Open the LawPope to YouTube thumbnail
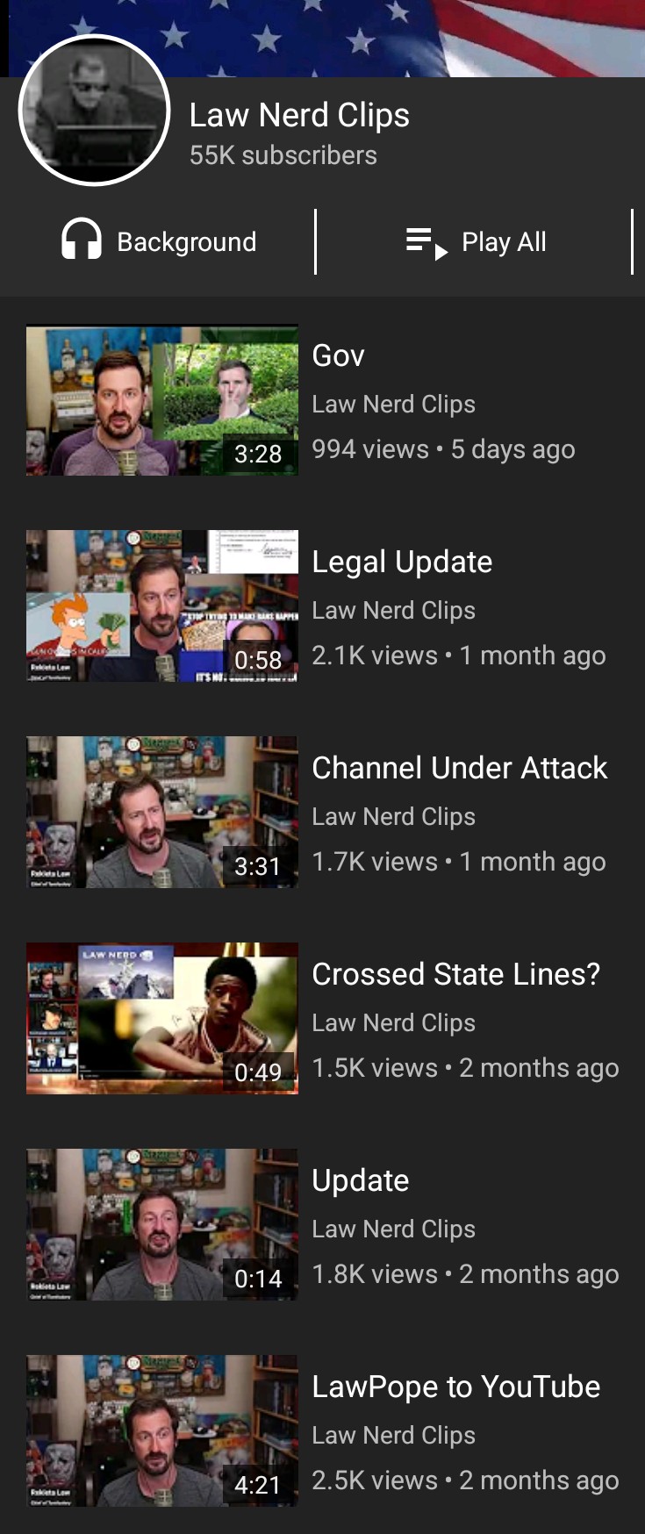This screenshot has height=1534, width=645. (162, 1431)
